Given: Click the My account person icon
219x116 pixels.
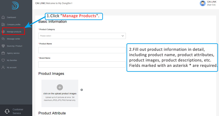Looking at the screenshot, I should (3, 67).
